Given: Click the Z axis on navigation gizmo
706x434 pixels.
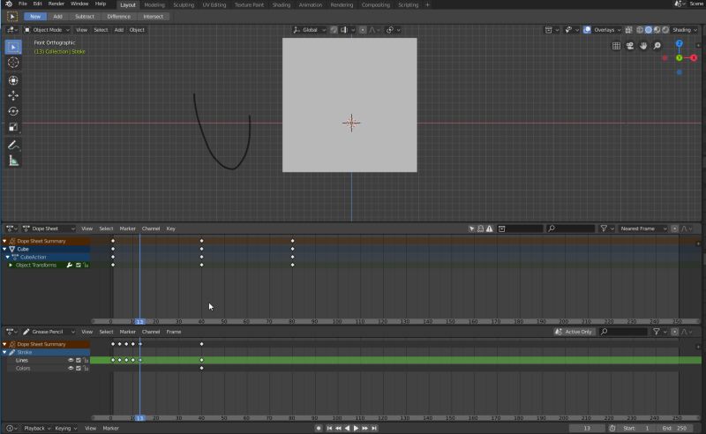Looking at the screenshot, I should [x=679, y=43].
